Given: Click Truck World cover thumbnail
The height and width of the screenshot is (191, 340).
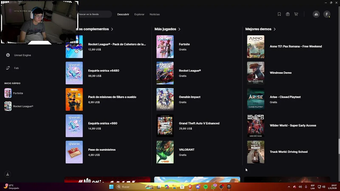Looking at the screenshot, I should coord(256,152).
